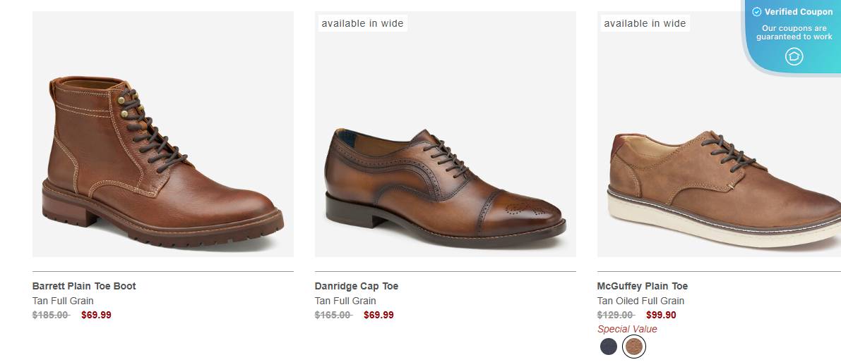Click the crossed-out $165.00 original price

[x=333, y=315]
